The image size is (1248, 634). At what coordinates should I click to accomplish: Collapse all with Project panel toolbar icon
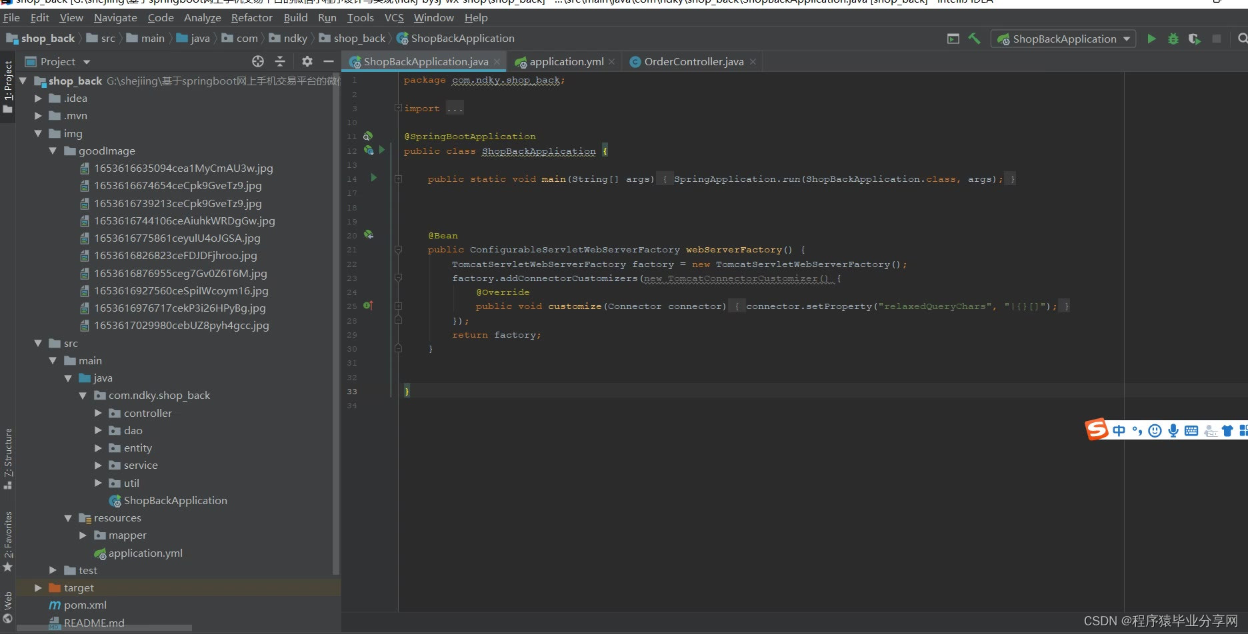click(x=280, y=61)
